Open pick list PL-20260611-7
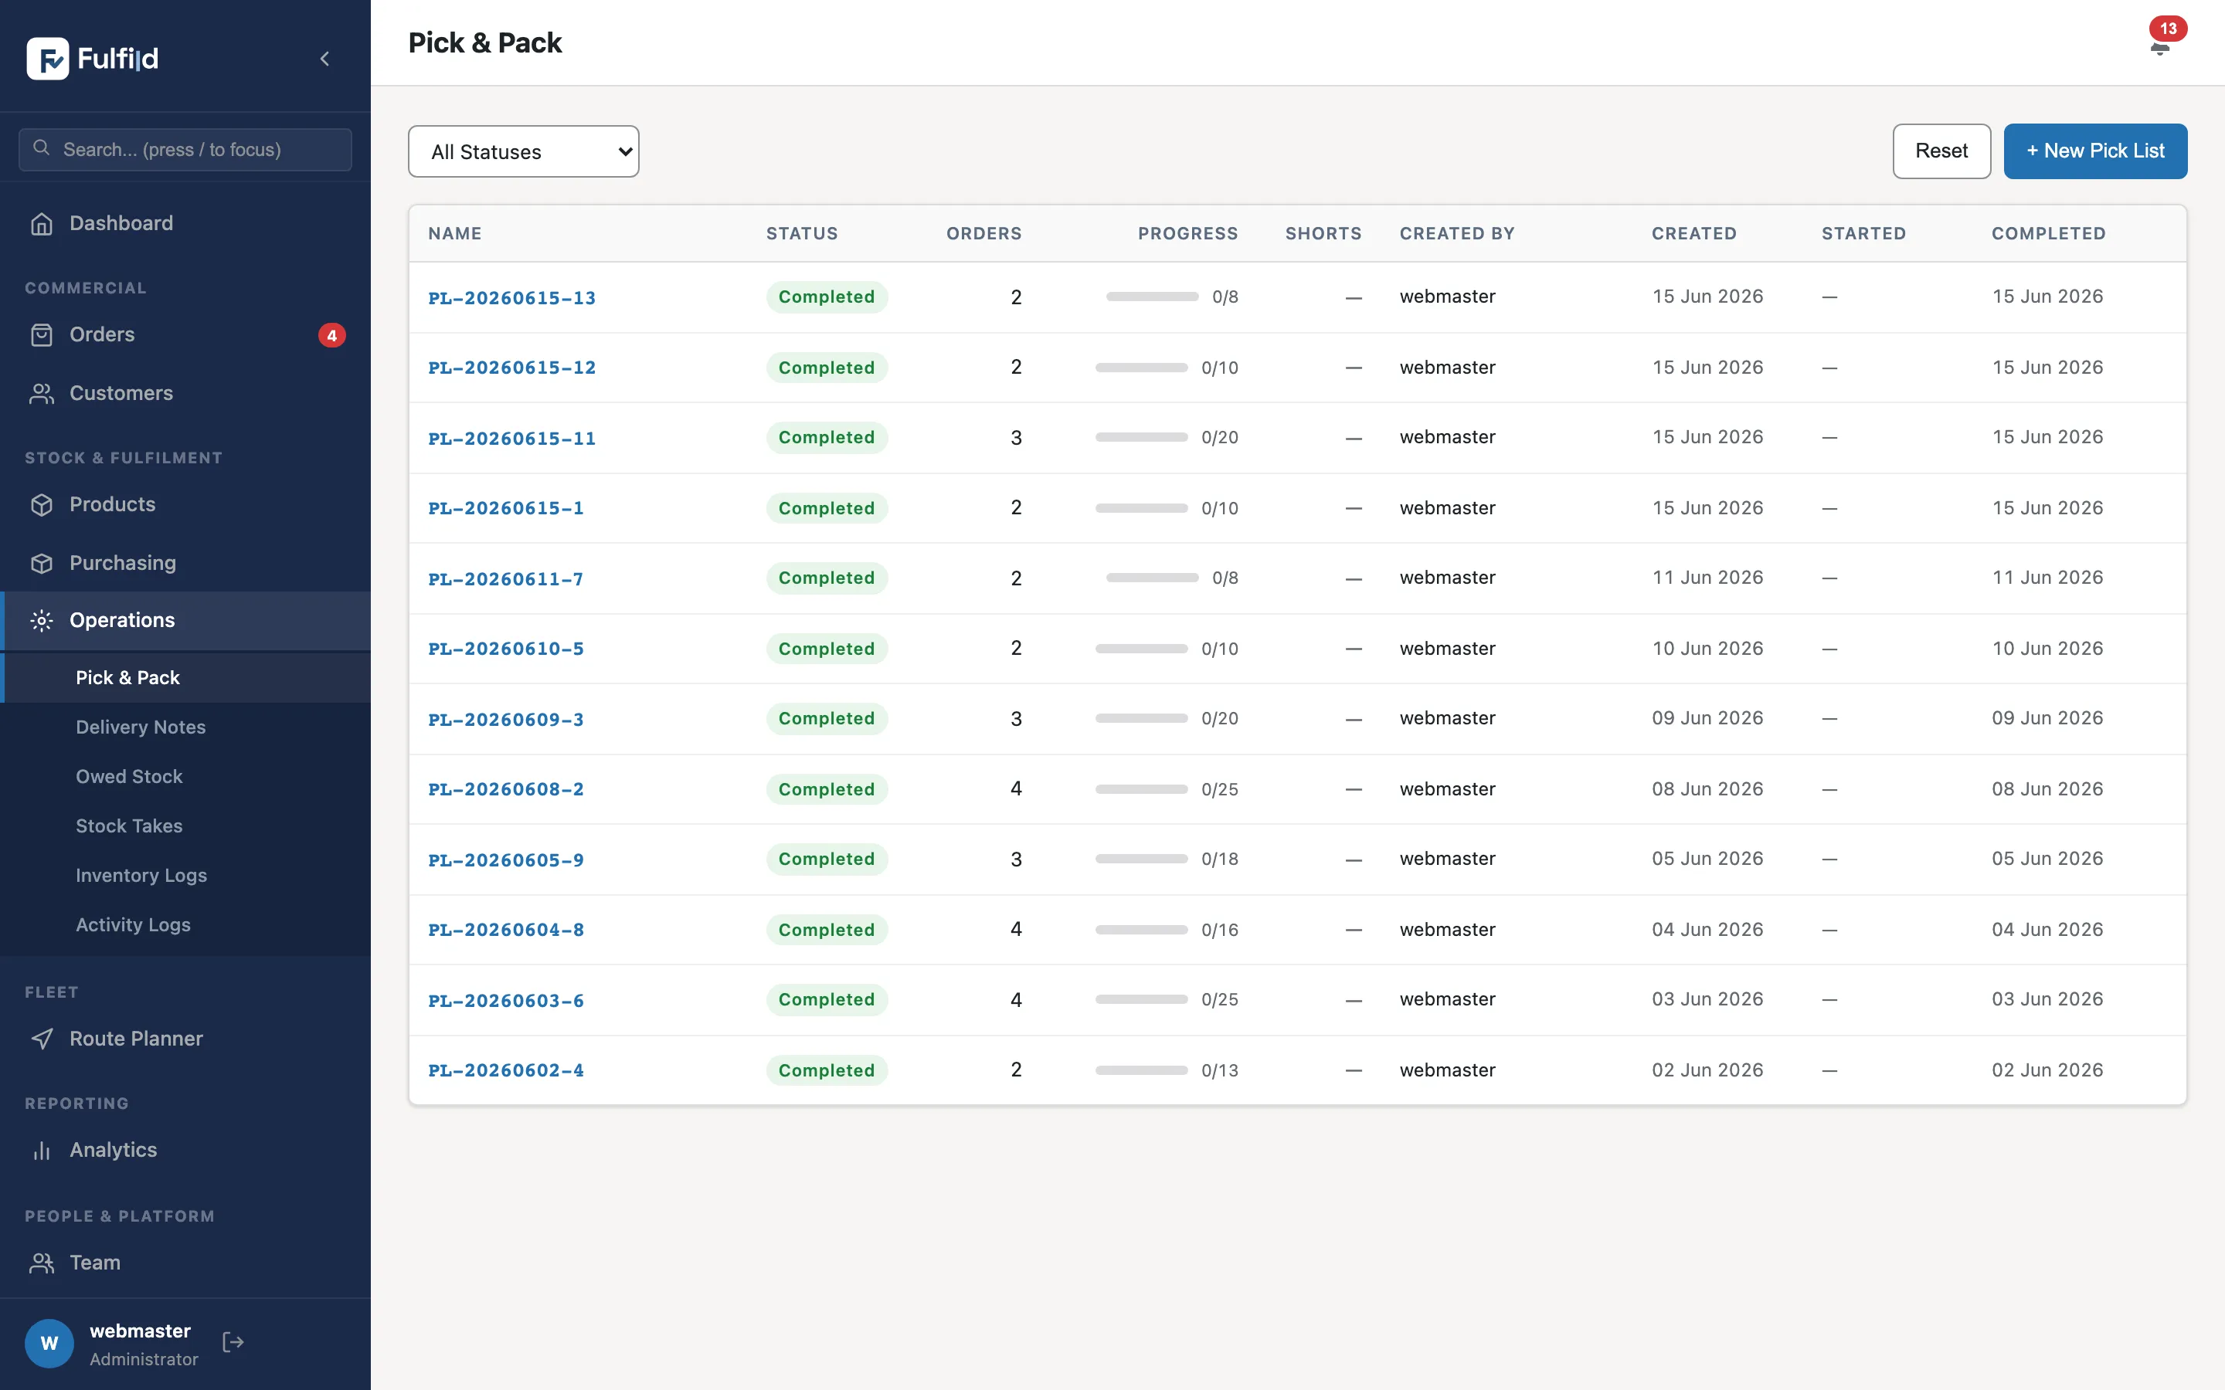This screenshot has height=1390, width=2225. [506, 579]
